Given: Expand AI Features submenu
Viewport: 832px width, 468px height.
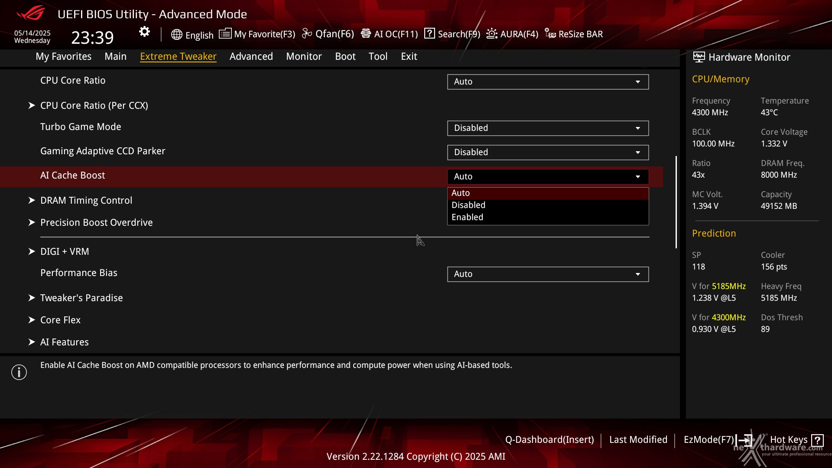Looking at the screenshot, I should 64,342.
